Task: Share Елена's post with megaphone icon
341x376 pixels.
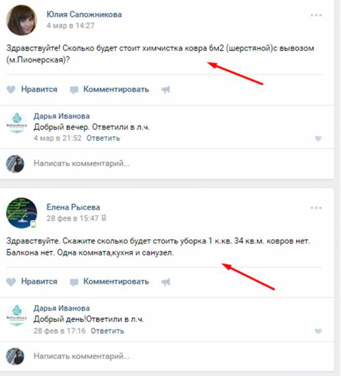Action: tap(165, 282)
